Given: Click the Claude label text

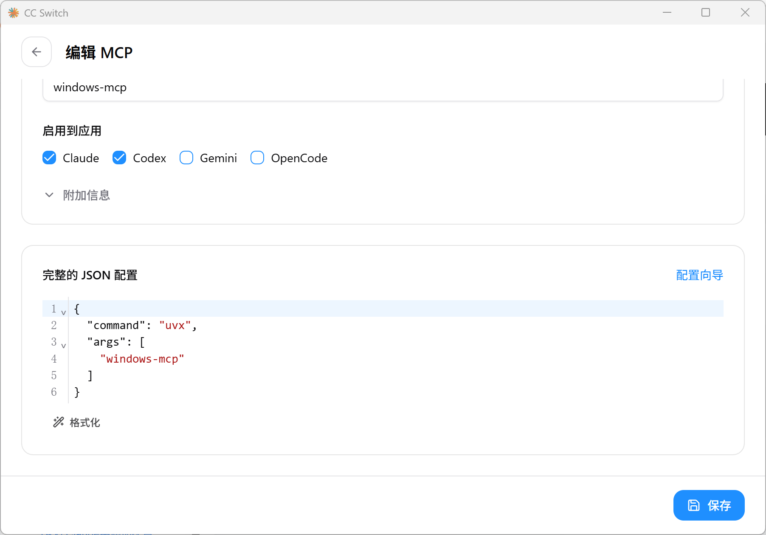Looking at the screenshot, I should click(81, 158).
